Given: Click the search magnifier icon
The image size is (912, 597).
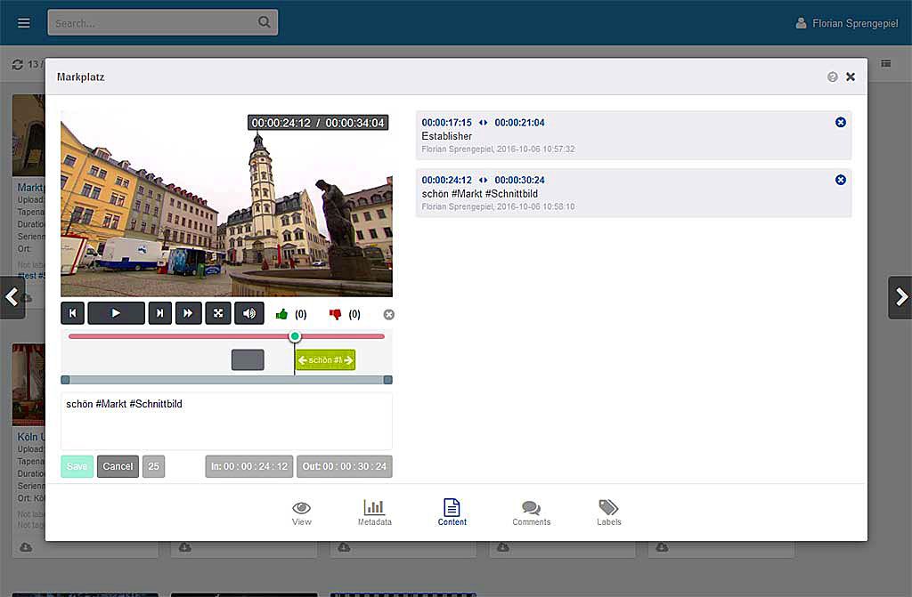Looking at the screenshot, I should point(265,22).
